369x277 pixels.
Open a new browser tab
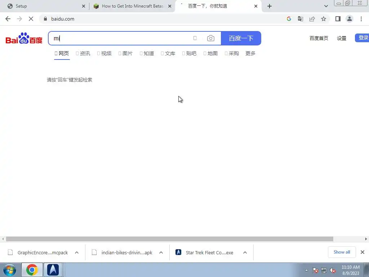[270, 6]
